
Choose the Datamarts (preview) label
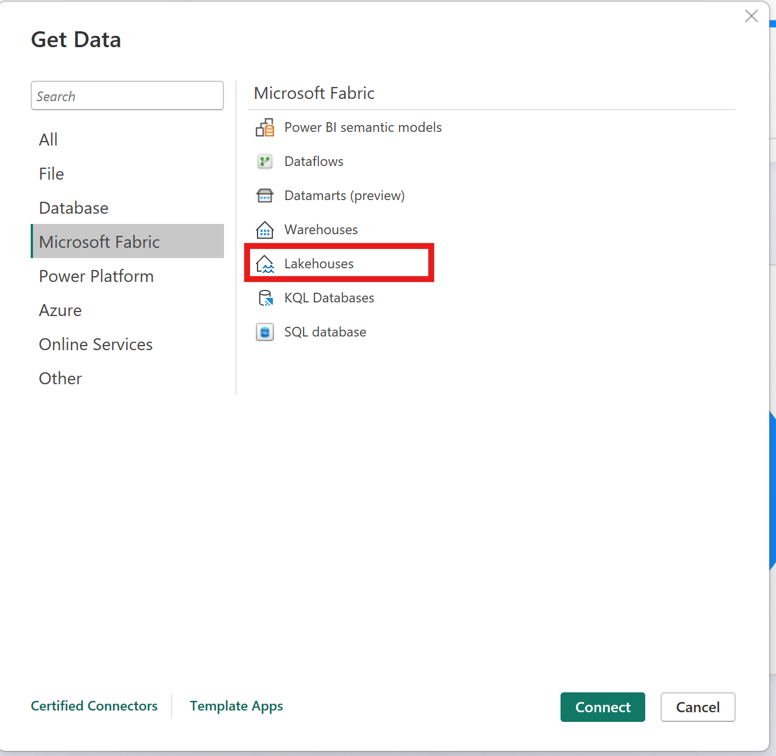click(345, 196)
